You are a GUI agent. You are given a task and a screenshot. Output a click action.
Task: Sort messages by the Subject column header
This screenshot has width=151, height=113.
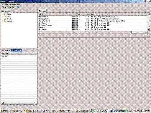tap(119, 14)
